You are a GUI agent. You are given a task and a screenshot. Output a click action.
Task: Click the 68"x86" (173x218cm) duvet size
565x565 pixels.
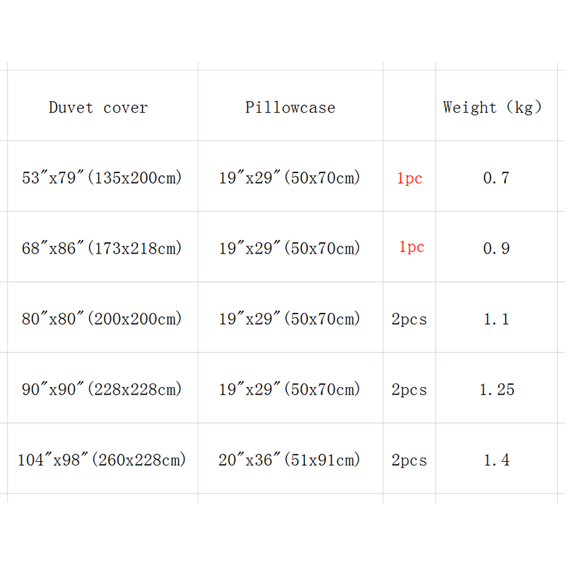[x=102, y=249]
